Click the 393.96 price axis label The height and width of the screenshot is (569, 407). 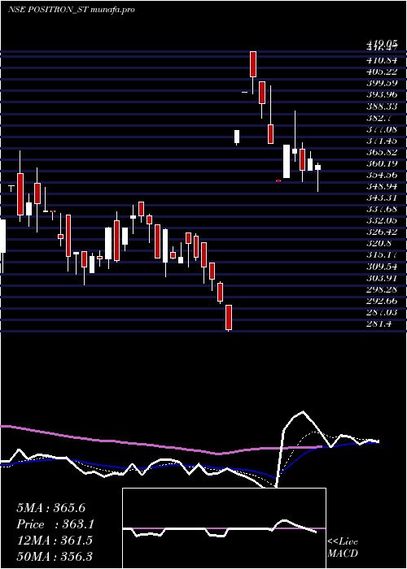pyautogui.click(x=382, y=95)
